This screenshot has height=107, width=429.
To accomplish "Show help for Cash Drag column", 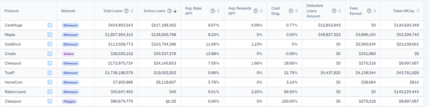I will (291, 11).
